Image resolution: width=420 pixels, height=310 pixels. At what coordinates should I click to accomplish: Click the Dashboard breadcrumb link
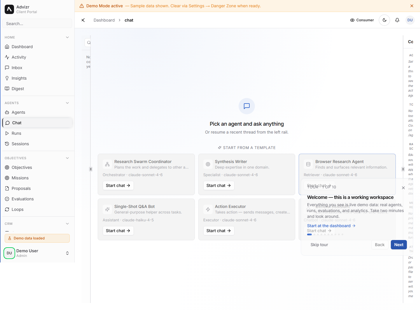click(104, 20)
